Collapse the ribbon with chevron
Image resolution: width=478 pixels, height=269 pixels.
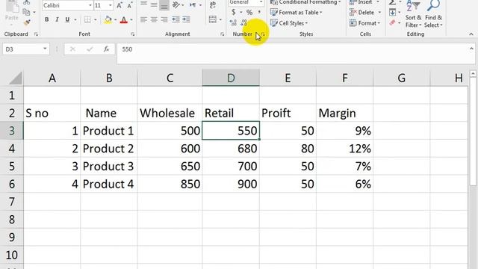coord(471,34)
